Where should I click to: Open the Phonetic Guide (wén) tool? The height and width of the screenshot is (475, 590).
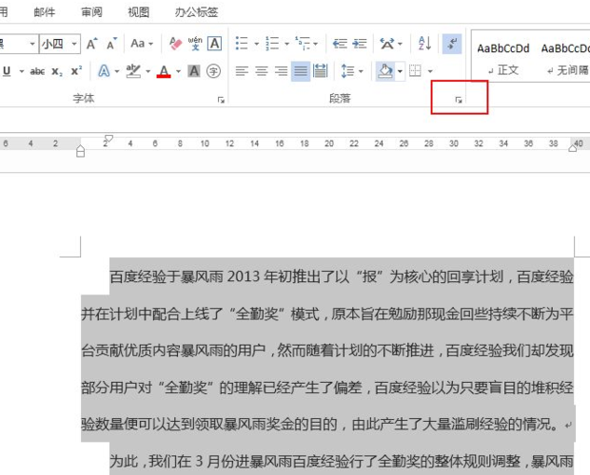(195, 44)
